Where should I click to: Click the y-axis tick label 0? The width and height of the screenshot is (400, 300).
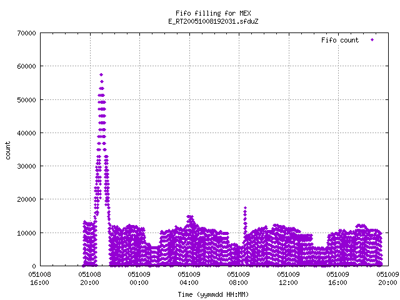pyautogui.click(x=34, y=266)
